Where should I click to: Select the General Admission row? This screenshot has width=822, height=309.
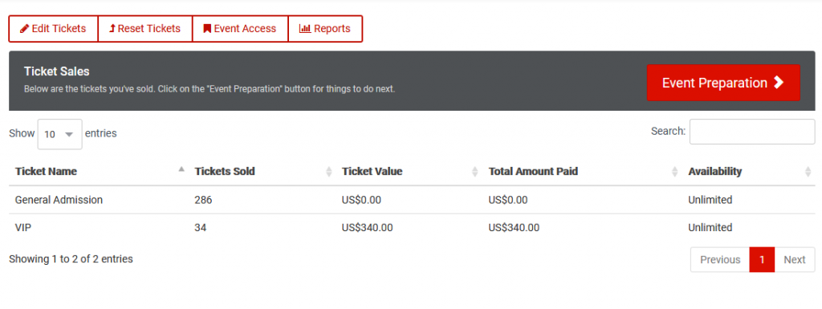(x=412, y=200)
